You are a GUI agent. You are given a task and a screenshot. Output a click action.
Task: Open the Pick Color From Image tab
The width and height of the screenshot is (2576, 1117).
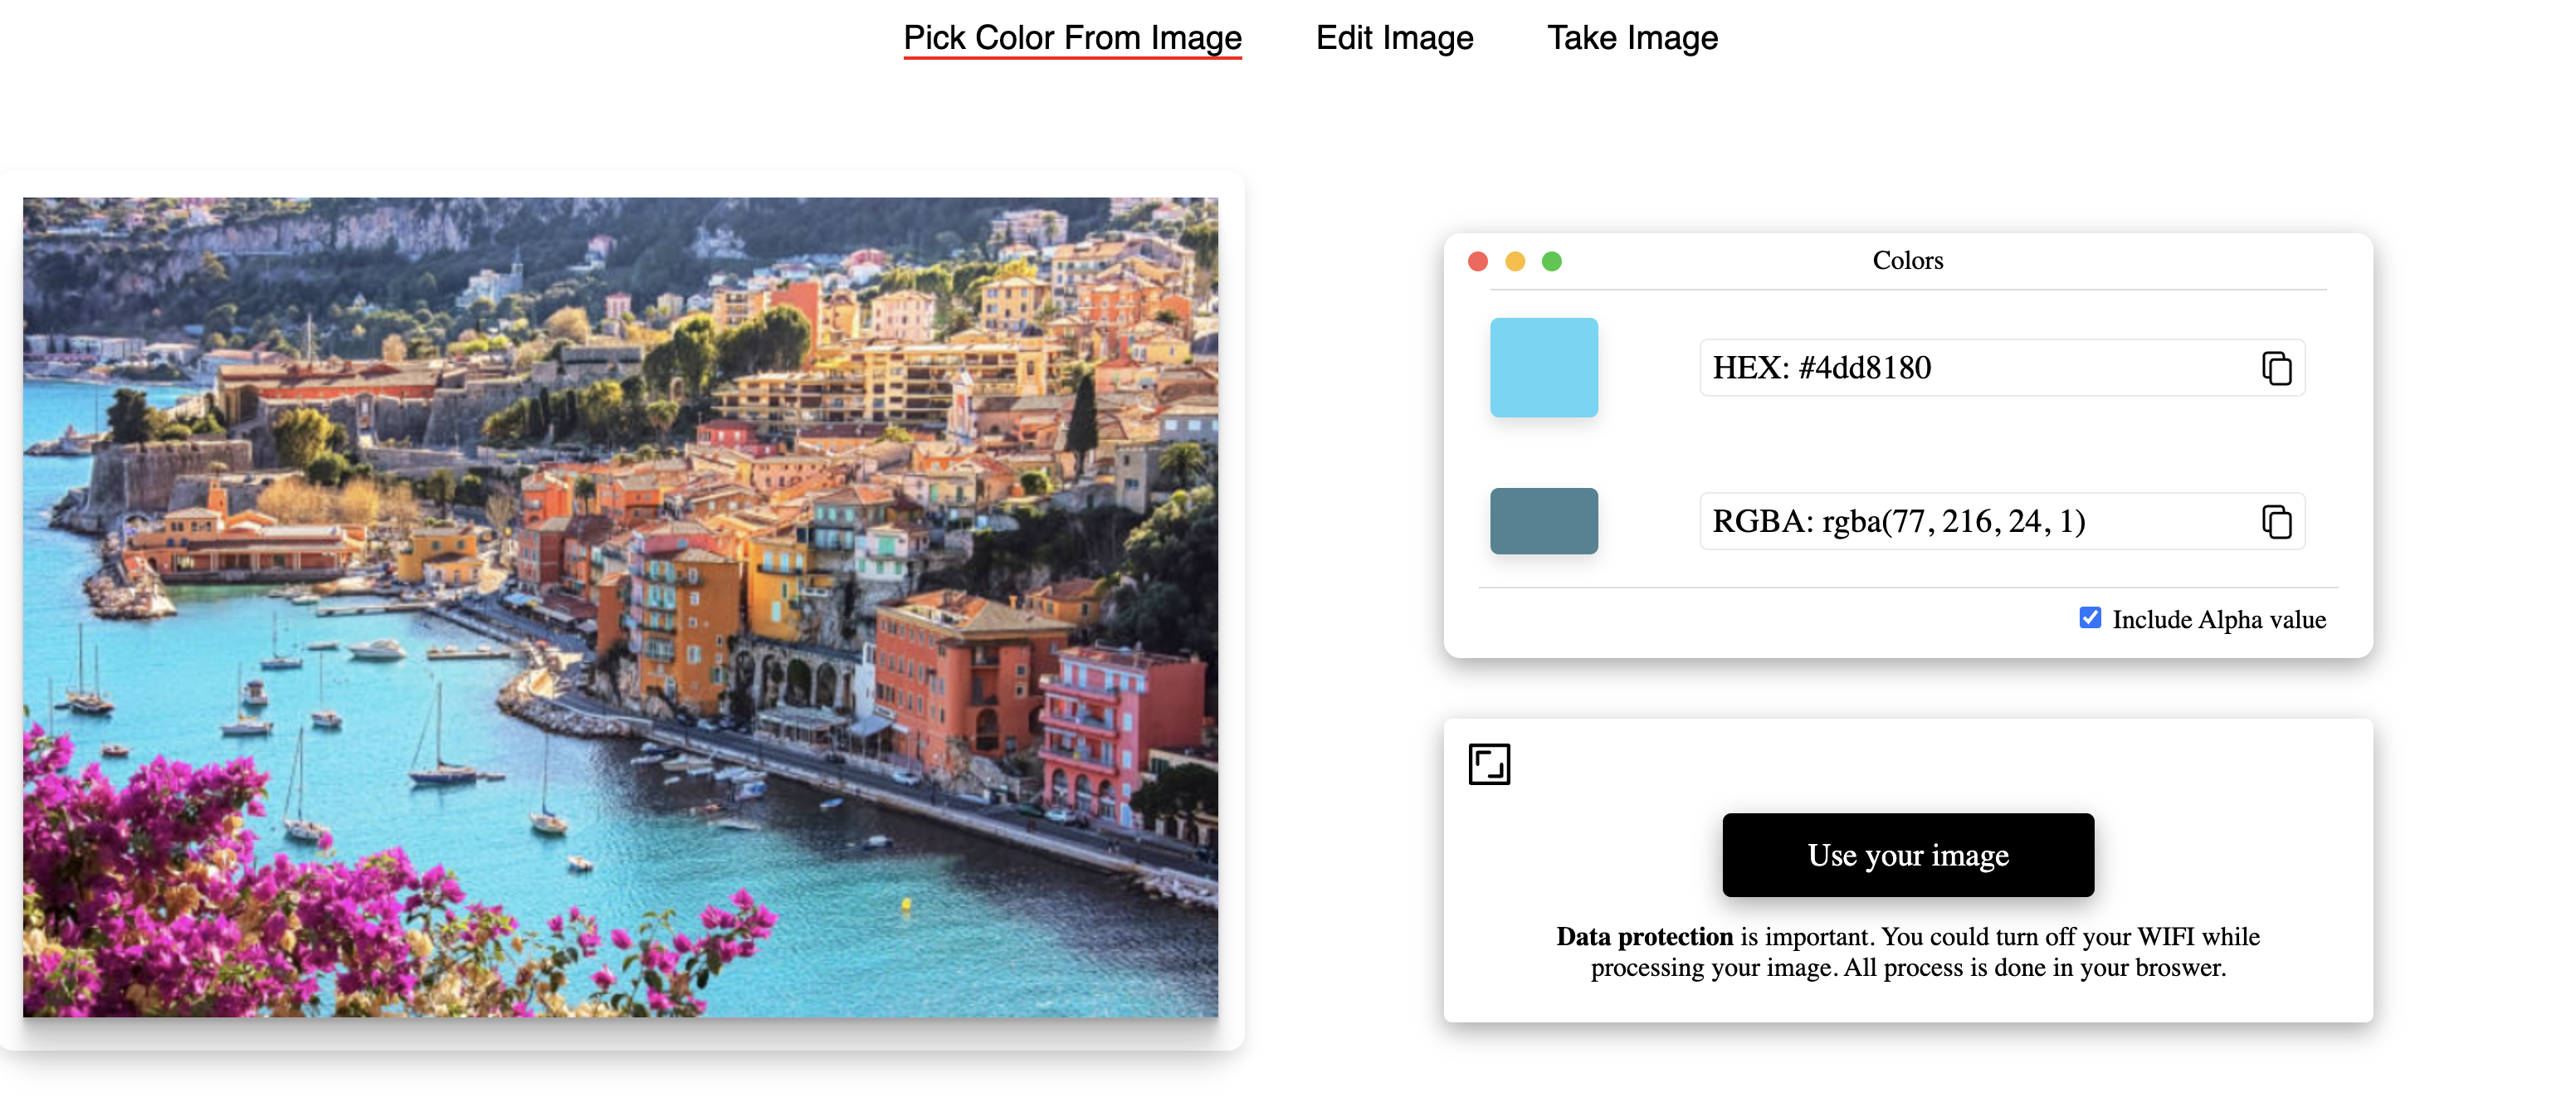pyautogui.click(x=1072, y=38)
